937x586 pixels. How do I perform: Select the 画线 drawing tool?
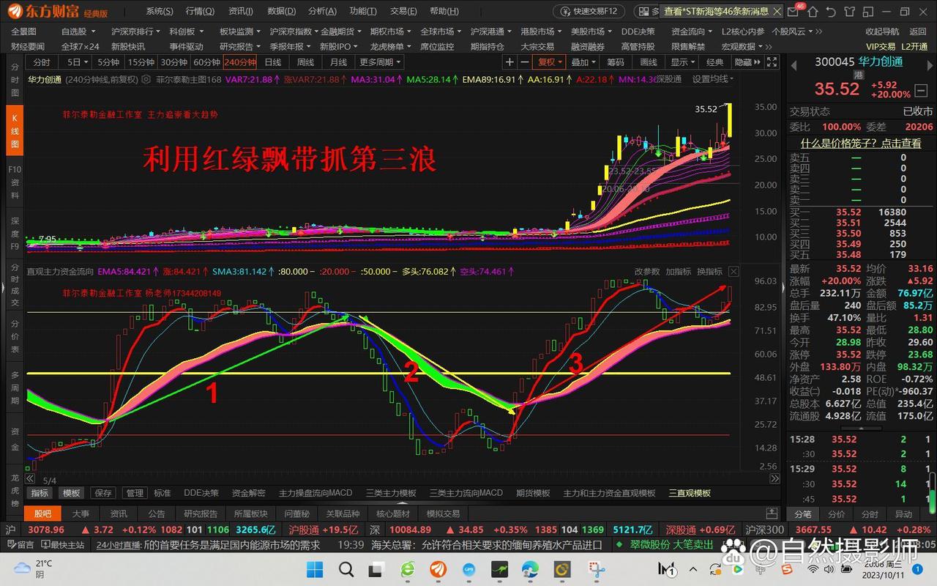[x=649, y=62]
